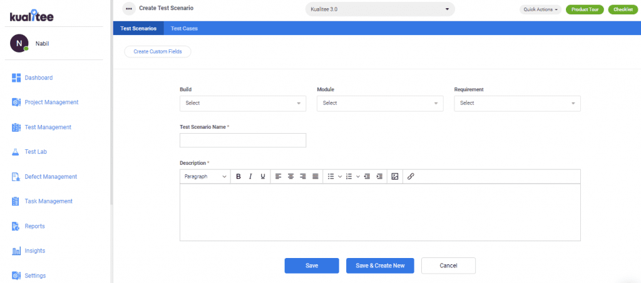Open Defect Management in the sidebar

point(51,177)
